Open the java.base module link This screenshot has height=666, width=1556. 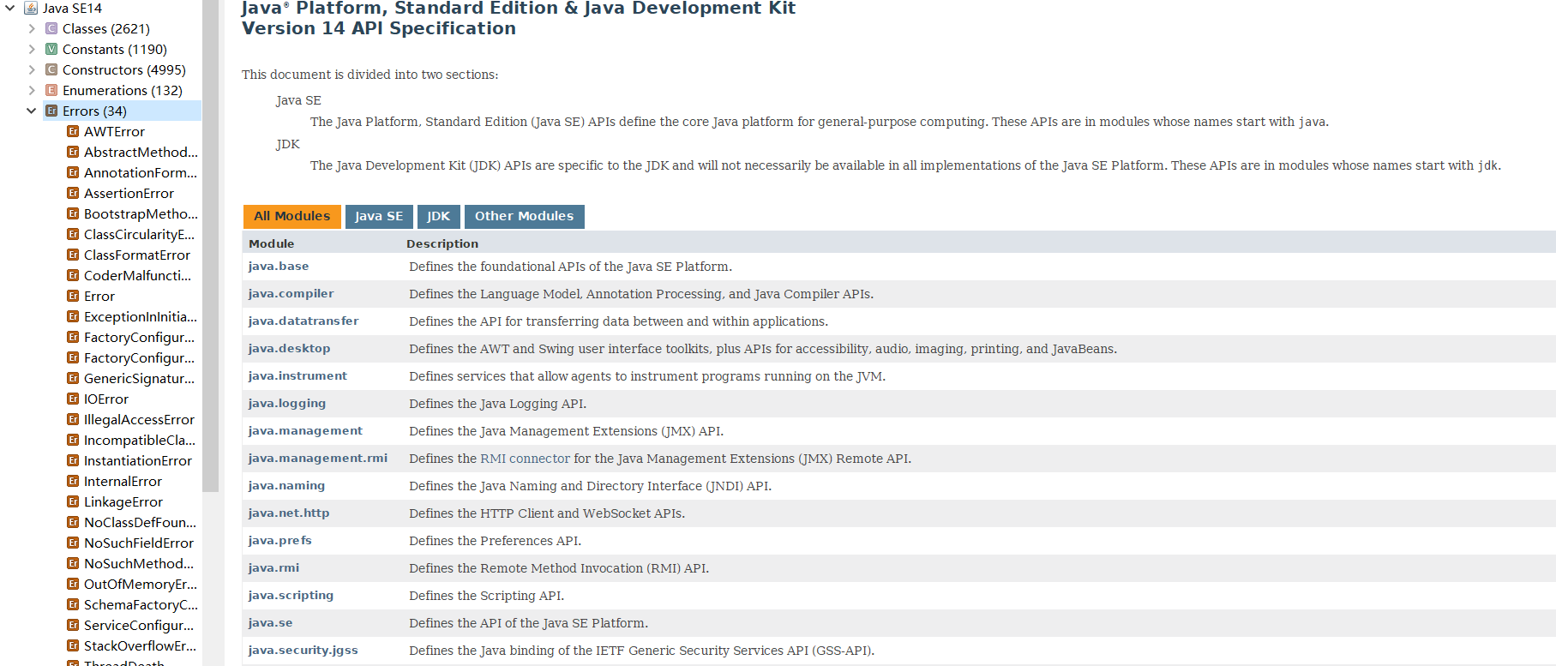[x=279, y=267]
